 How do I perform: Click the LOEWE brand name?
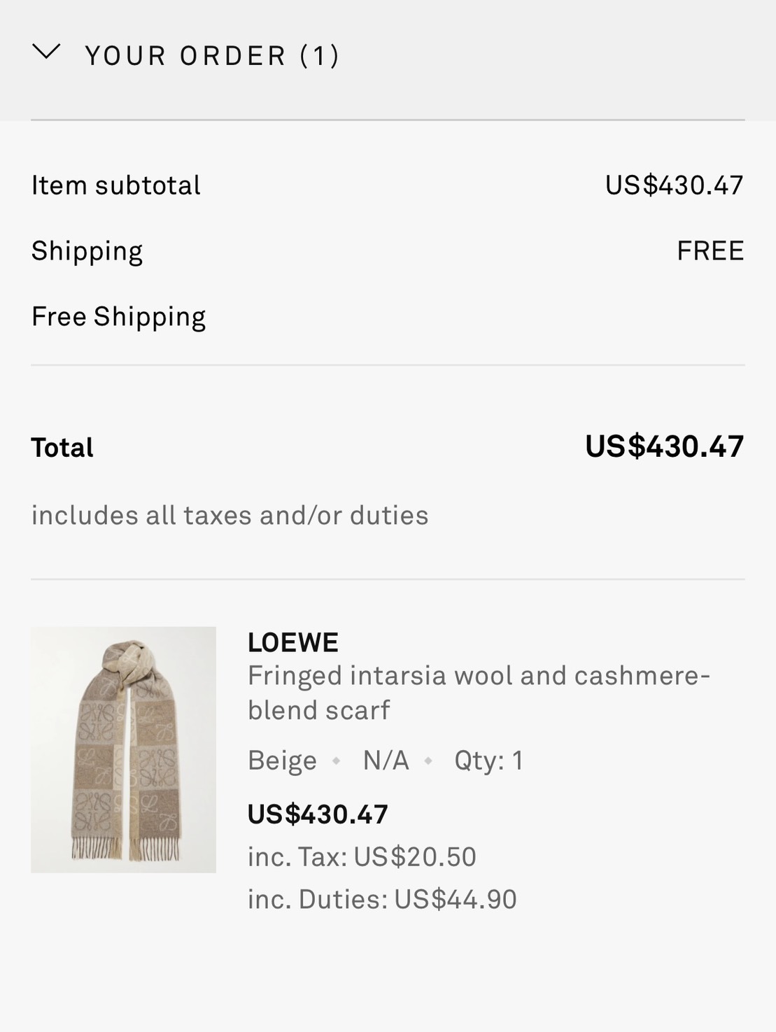tap(293, 642)
